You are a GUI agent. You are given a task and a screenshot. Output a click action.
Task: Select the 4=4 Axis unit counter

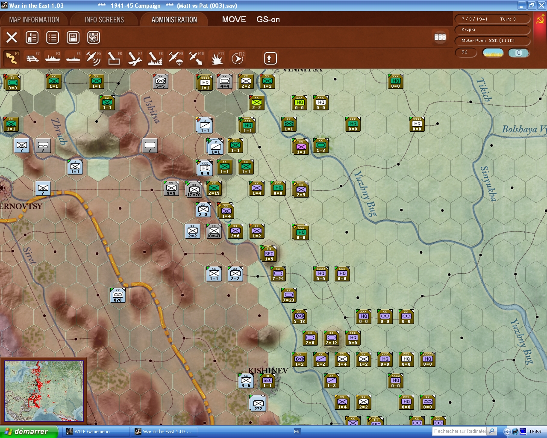(x=224, y=81)
